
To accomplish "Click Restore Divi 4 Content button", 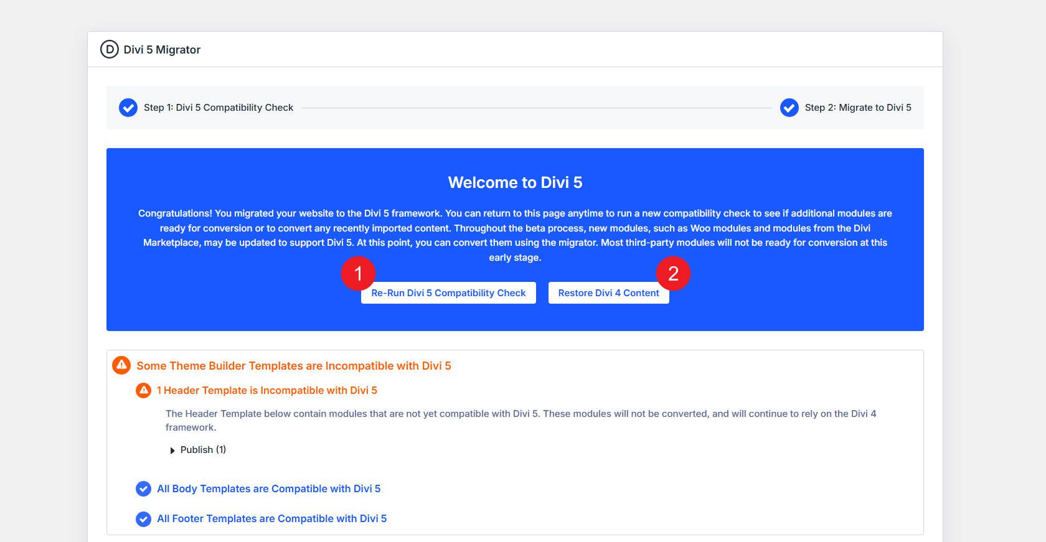I will [x=608, y=292].
